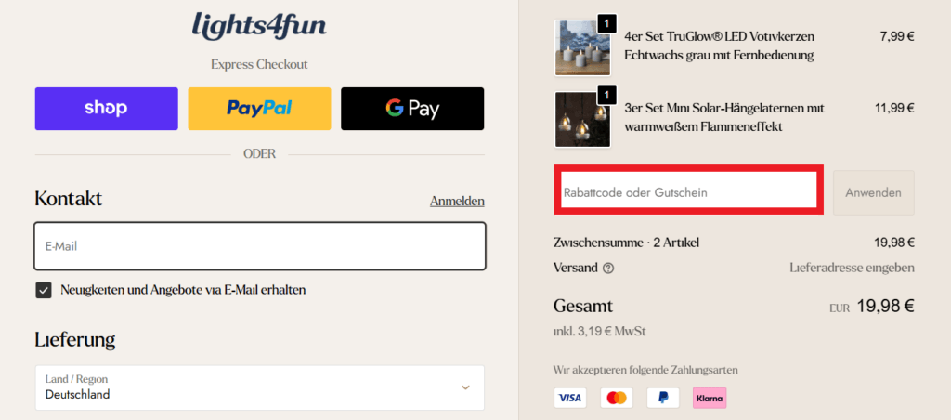The height and width of the screenshot is (420, 951).
Task: Click the LED Votivkerzen product thumbnail
Action: tap(582, 47)
